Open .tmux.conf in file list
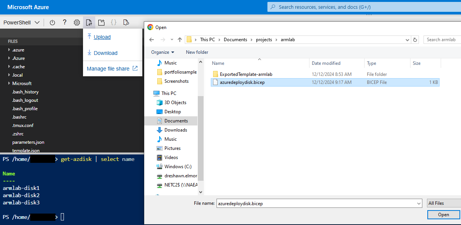The image size is (461, 225). coord(23,125)
